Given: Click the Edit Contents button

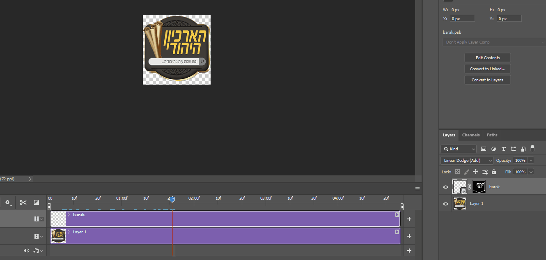Looking at the screenshot, I should [488, 58].
